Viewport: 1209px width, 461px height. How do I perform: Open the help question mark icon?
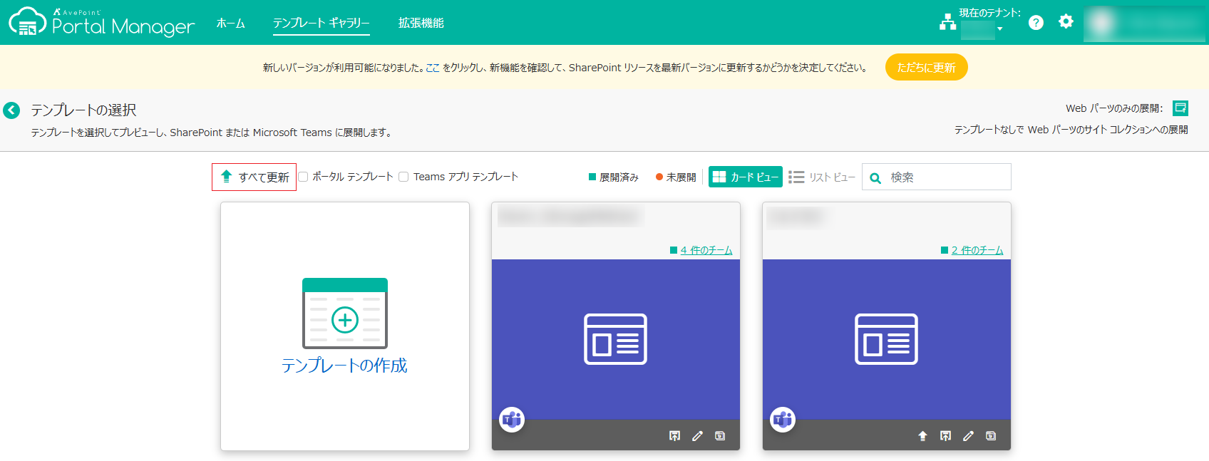pos(1036,23)
